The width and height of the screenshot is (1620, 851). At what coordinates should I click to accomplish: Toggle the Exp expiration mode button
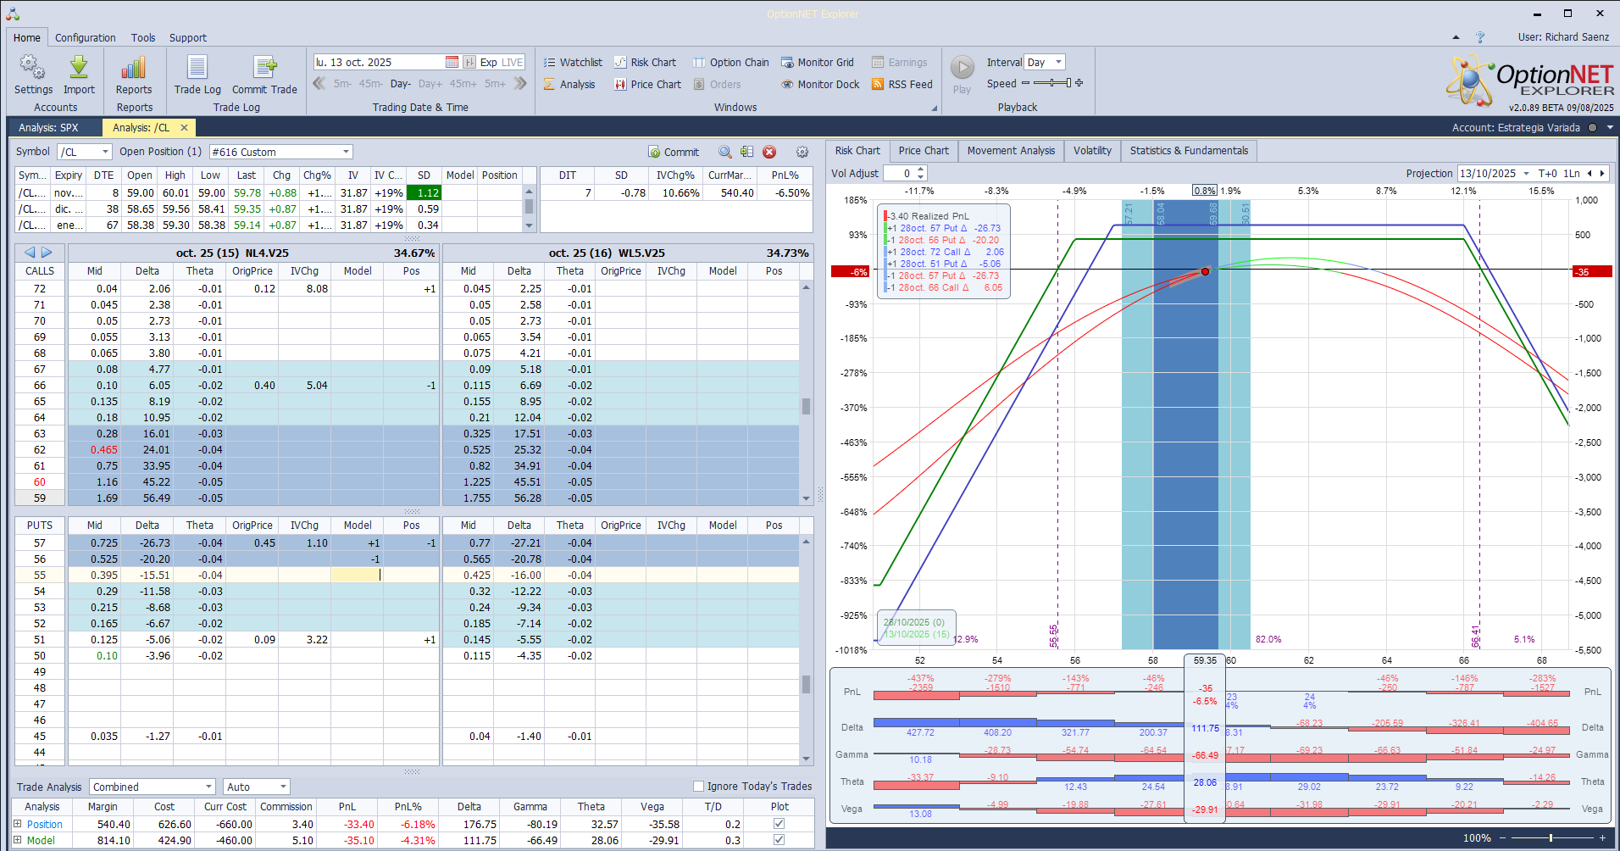(x=489, y=62)
